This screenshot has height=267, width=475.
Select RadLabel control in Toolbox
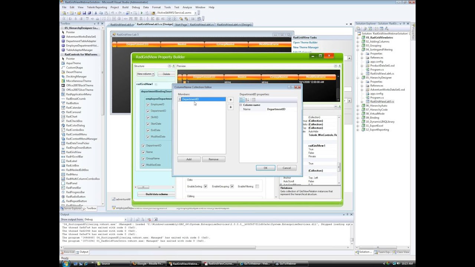pyautogui.click(x=72, y=161)
